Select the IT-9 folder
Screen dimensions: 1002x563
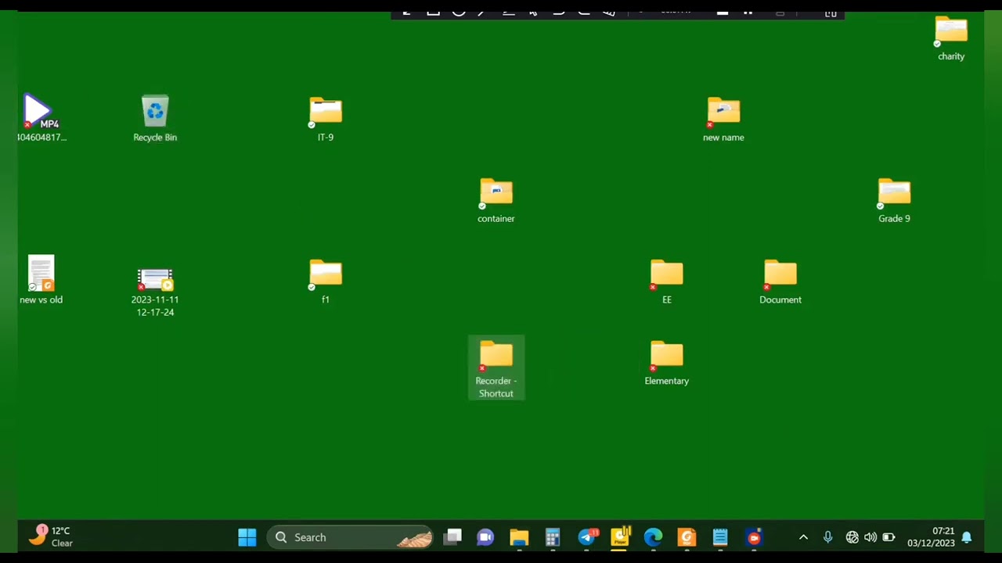point(326,119)
